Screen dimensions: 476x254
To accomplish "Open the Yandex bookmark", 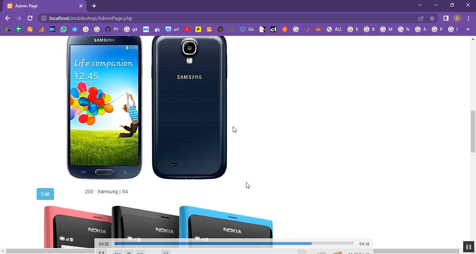I will 285,29.
